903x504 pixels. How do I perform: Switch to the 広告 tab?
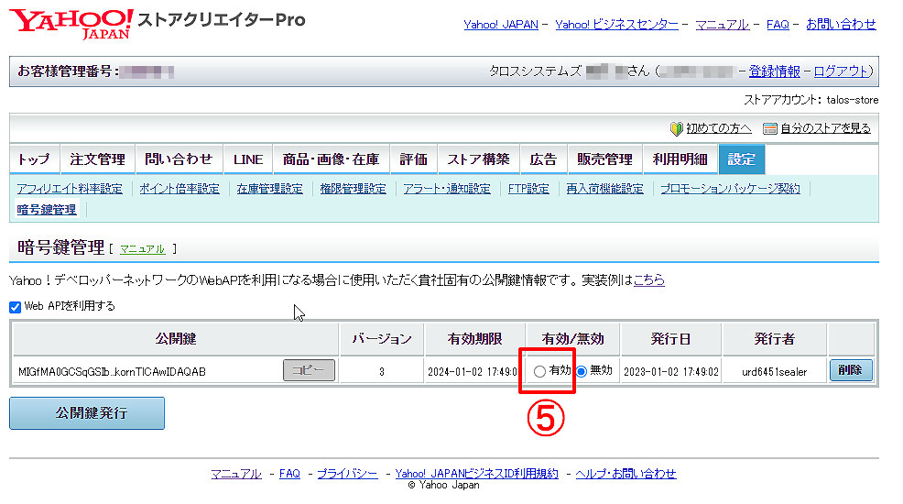[543, 159]
